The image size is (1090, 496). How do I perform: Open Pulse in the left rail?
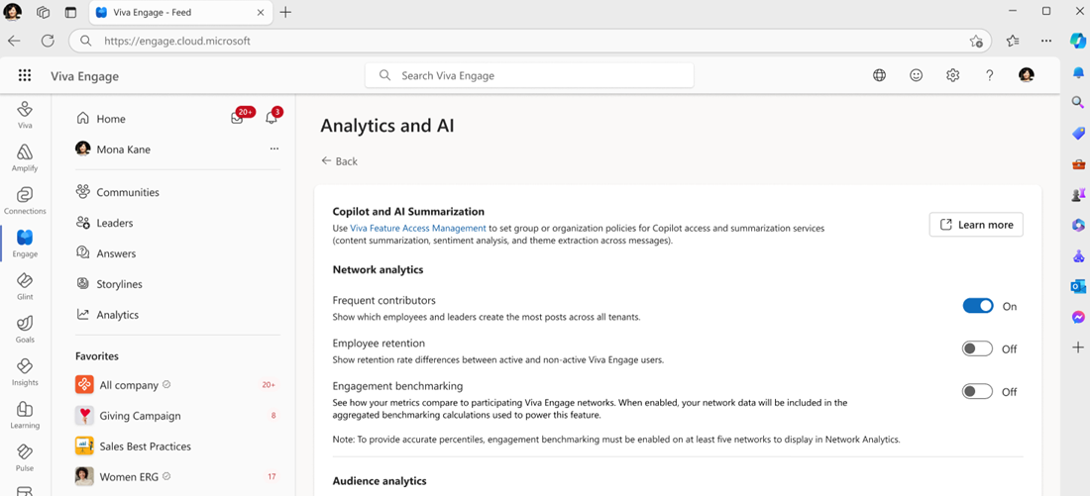[25, 457]
